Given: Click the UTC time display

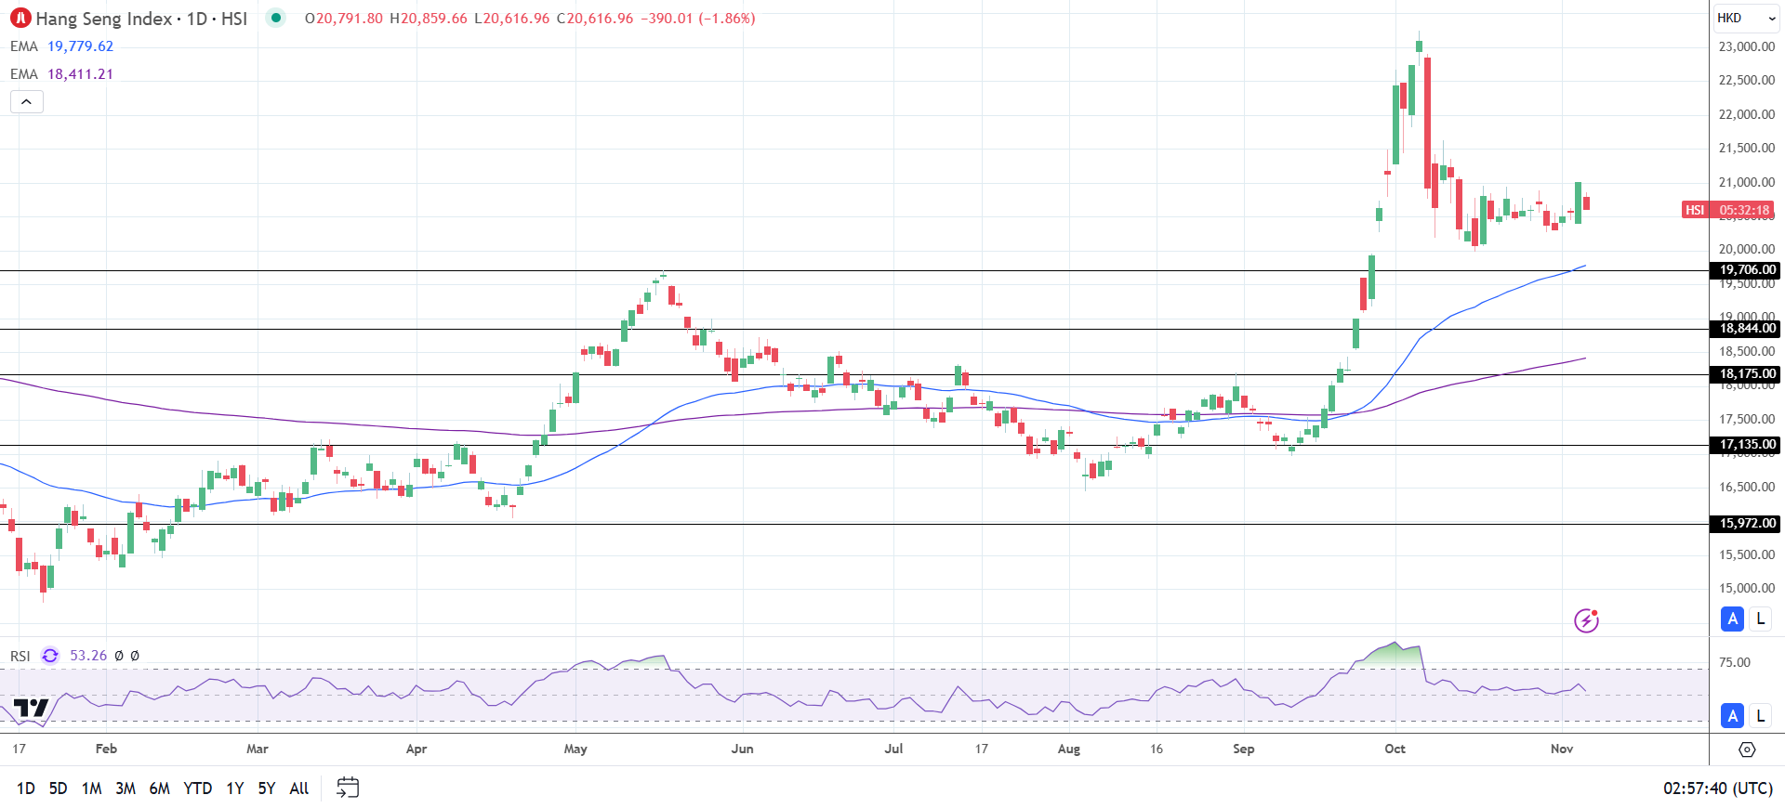Looking at the screenshot, I should pos(1718,788).
